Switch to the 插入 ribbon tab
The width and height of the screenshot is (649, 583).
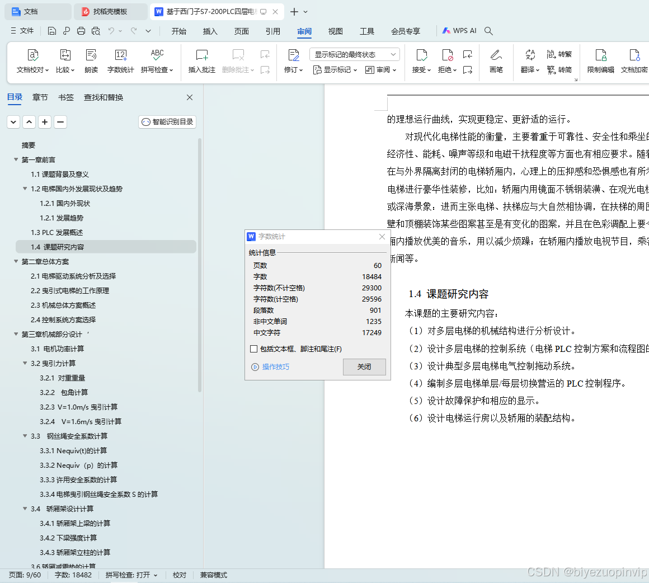coord(210,31)
